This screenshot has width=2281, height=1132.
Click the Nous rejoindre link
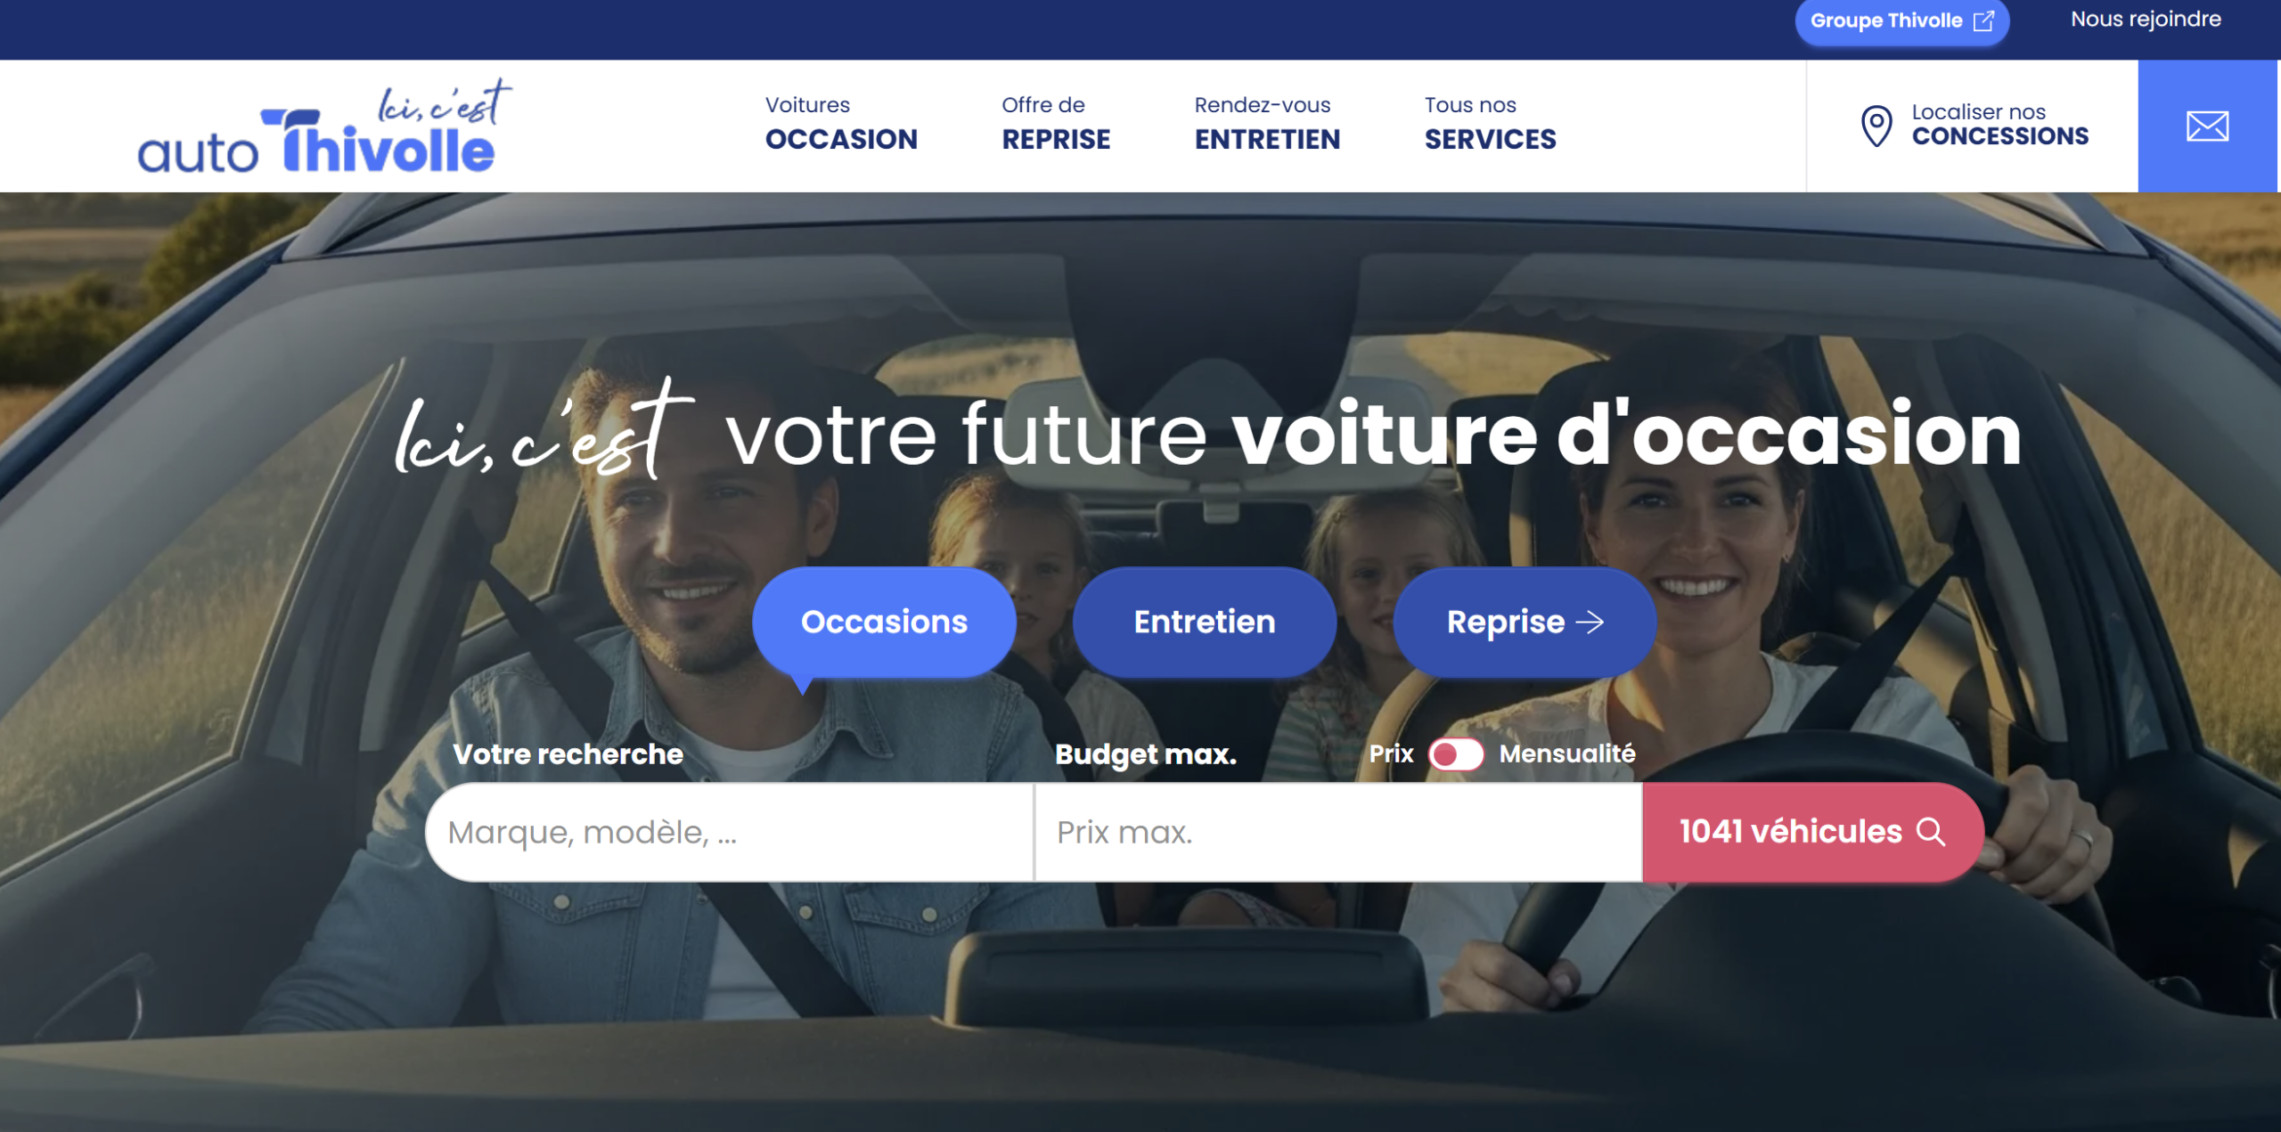(2146, 20)
